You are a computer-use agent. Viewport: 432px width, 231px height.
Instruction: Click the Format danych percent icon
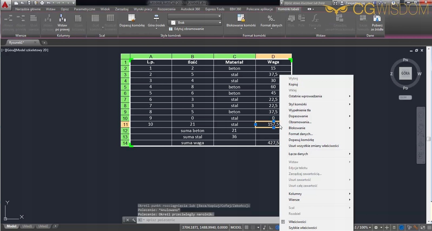271,19
